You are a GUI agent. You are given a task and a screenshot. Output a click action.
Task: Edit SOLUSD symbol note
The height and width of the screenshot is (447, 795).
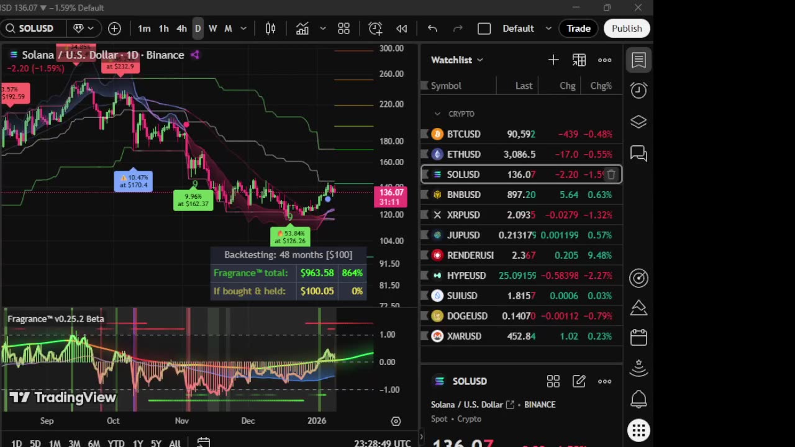[579, 381]
